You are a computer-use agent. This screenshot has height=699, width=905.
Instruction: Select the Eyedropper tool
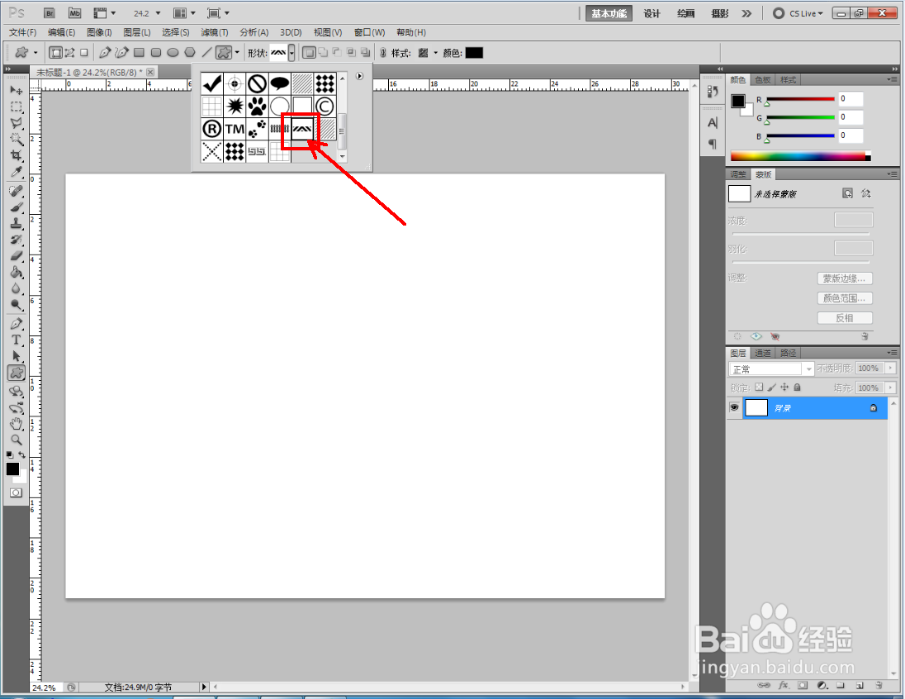[x=17, y=172]
